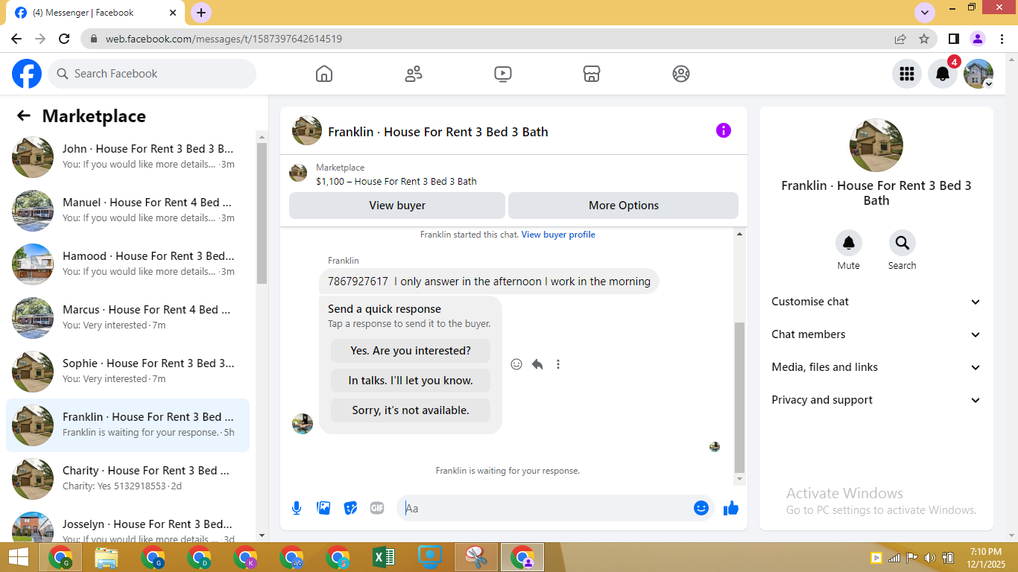Click the chat list vertical scrollbar
The width and height of the screenshot is (1018, 572).
tap(262, 213)
